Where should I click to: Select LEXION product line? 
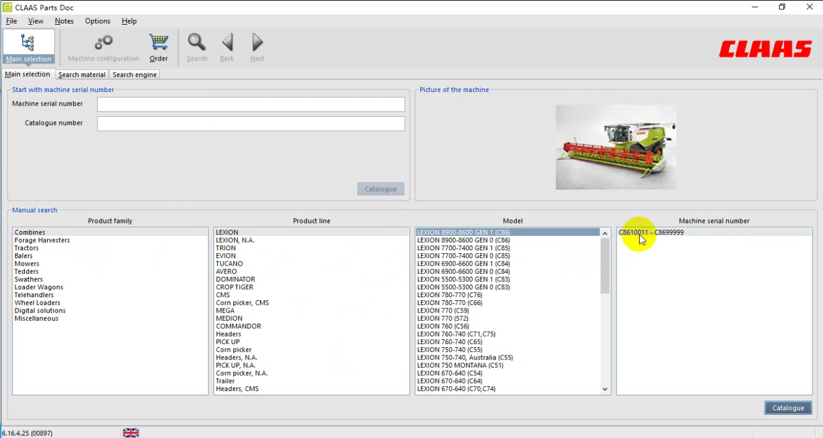point(312,232)
